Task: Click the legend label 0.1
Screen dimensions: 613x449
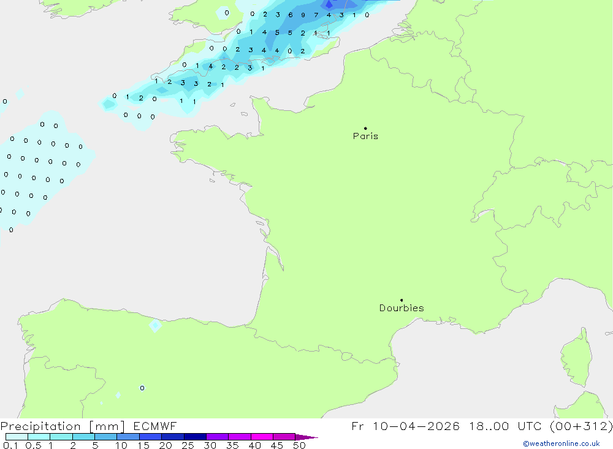Action: (10, 445)
